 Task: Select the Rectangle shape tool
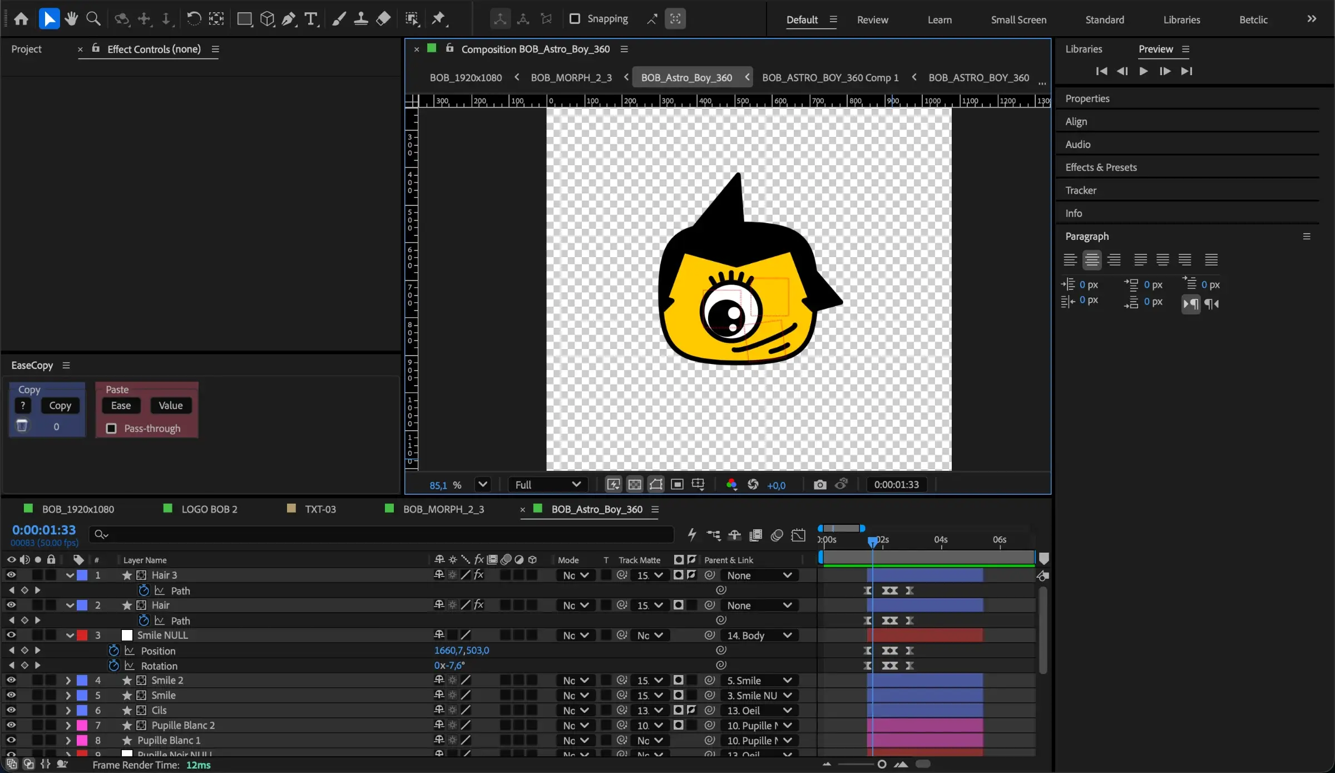[x=244, y=19]
